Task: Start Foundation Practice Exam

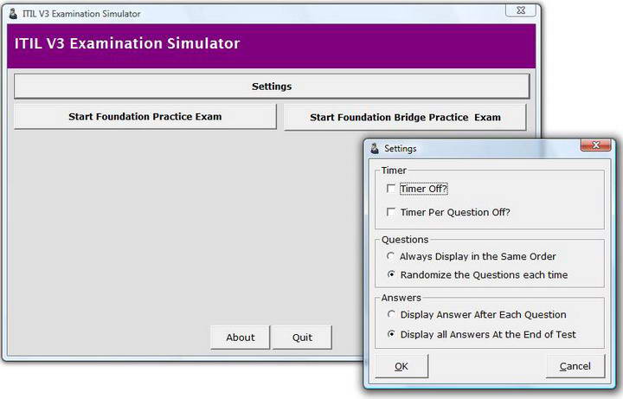Action: pyautogui.click(x=145, y=117)
